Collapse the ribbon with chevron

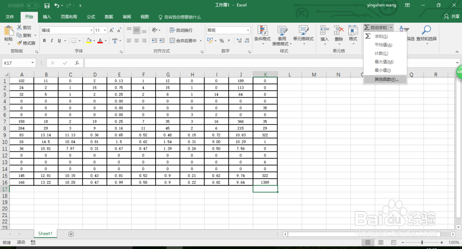[457, 52]
